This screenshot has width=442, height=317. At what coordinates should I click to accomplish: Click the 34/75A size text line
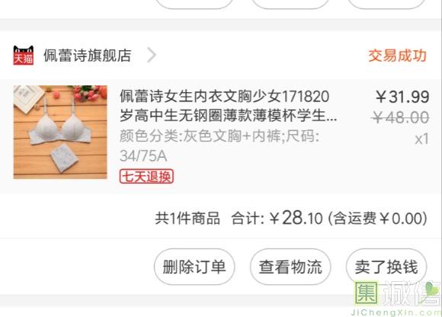click(x=143, y=155)
